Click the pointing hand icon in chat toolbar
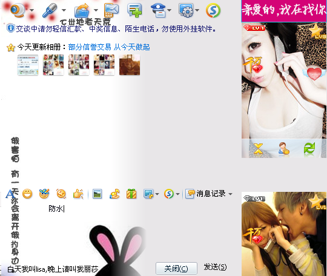This screenshot has height=276, width=327. [78, 194]
